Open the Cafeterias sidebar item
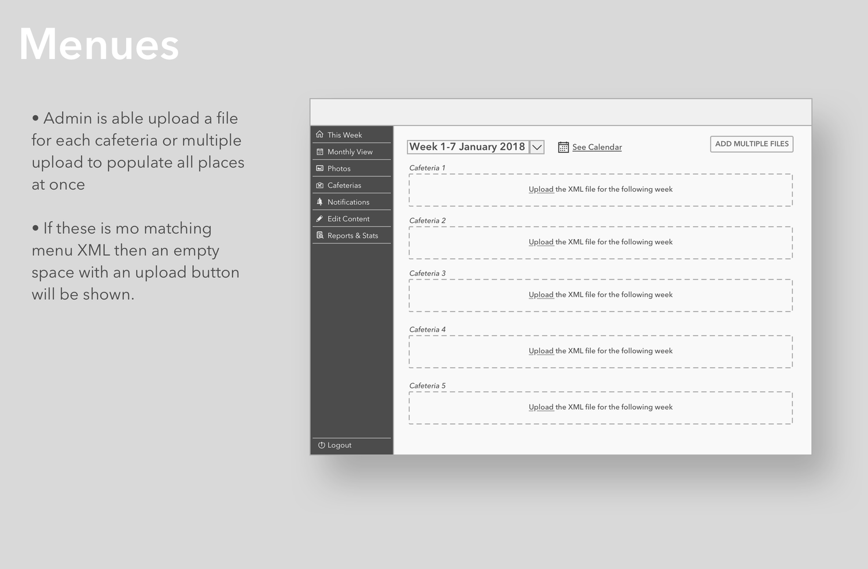Image resolution: width=868 pixels, height=569 pixels. [352, 185]
